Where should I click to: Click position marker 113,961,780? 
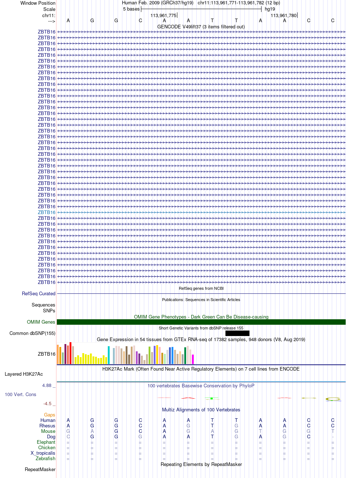point(284,15)
